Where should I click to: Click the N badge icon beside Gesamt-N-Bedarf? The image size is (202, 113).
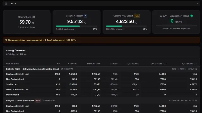pyautogui.click(x=86, y=16)
